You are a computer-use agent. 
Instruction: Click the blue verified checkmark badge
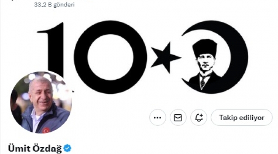[68, 148]
